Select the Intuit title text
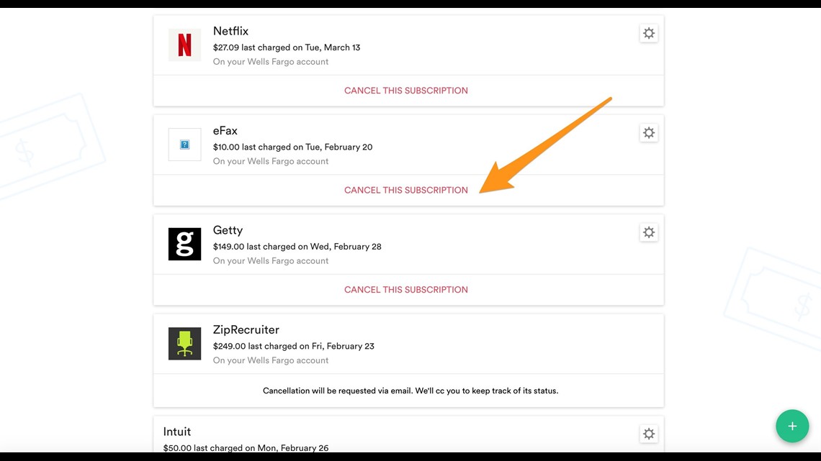This screenshot has width=821, height=461. (x=177, y=432)
